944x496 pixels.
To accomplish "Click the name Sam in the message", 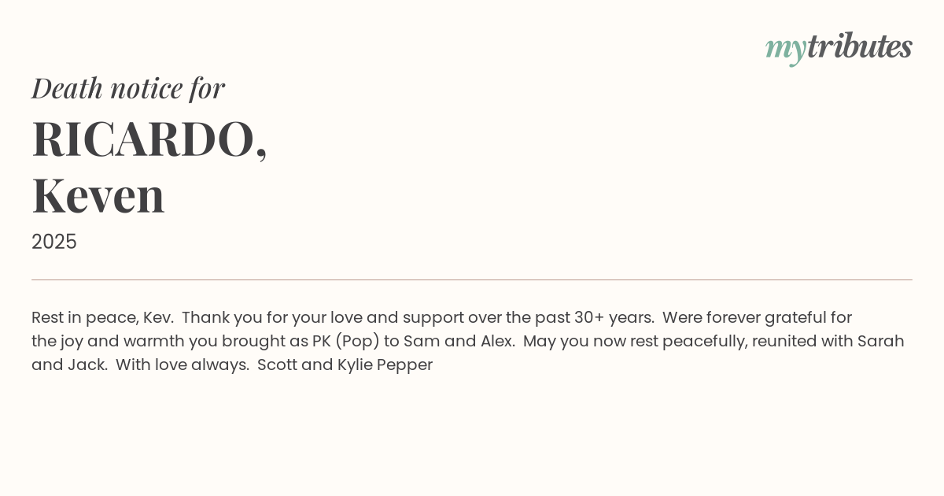I will pos(419,342).
